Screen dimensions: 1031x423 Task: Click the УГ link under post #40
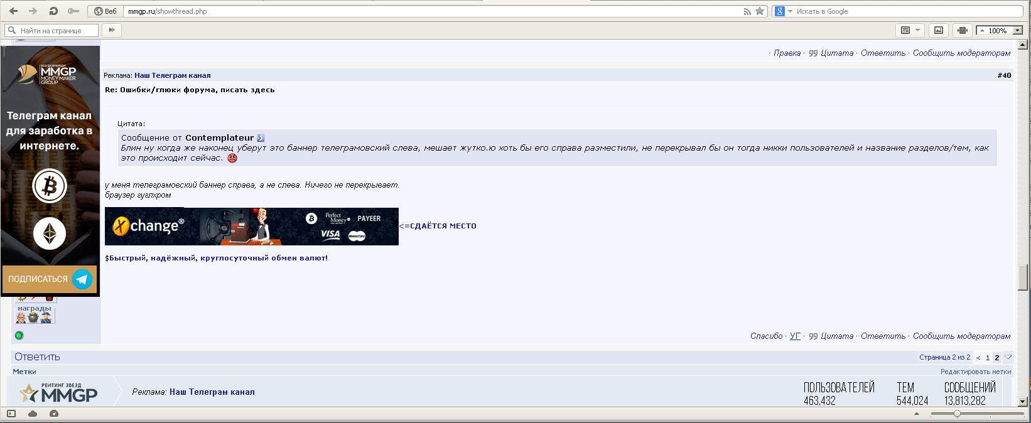pos(795,336)
